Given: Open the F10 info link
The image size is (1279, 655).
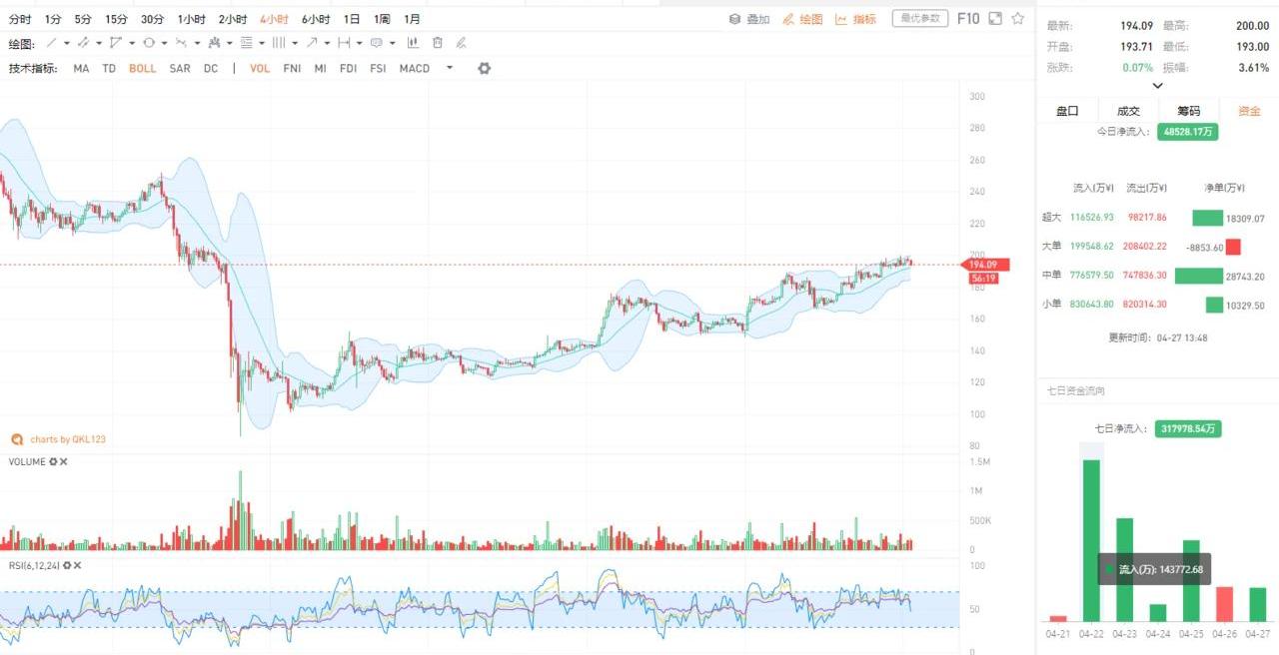Looking at the screenshot, I should (x=967, y=18).
